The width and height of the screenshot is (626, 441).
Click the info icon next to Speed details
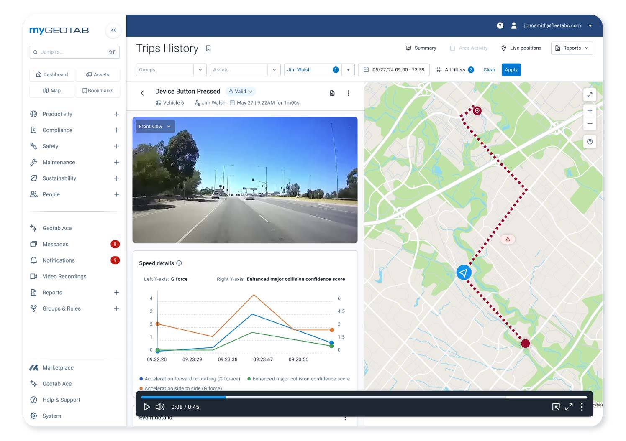point(179,263)
